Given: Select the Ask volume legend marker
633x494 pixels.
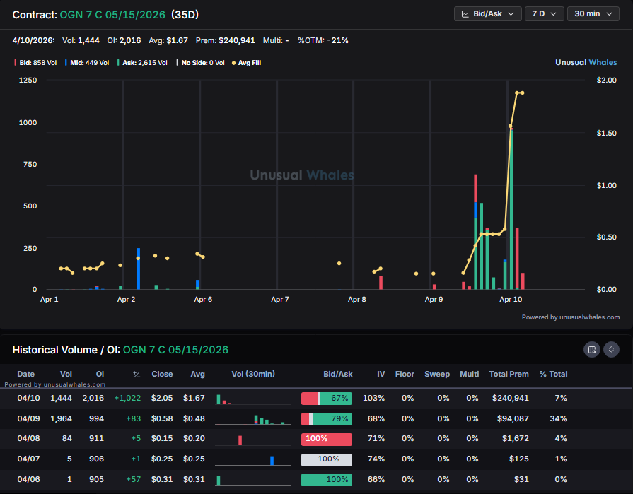Looking at the screenshot, I should 119,62.
